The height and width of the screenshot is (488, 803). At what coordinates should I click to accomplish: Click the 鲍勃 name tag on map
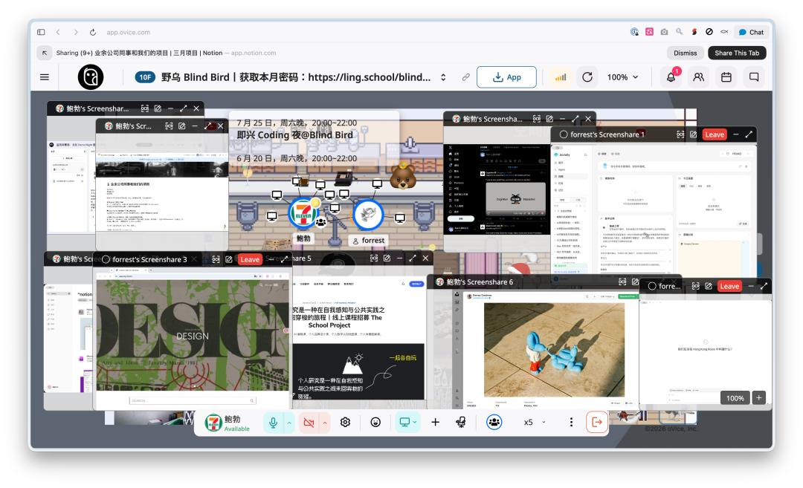[303, 238]
